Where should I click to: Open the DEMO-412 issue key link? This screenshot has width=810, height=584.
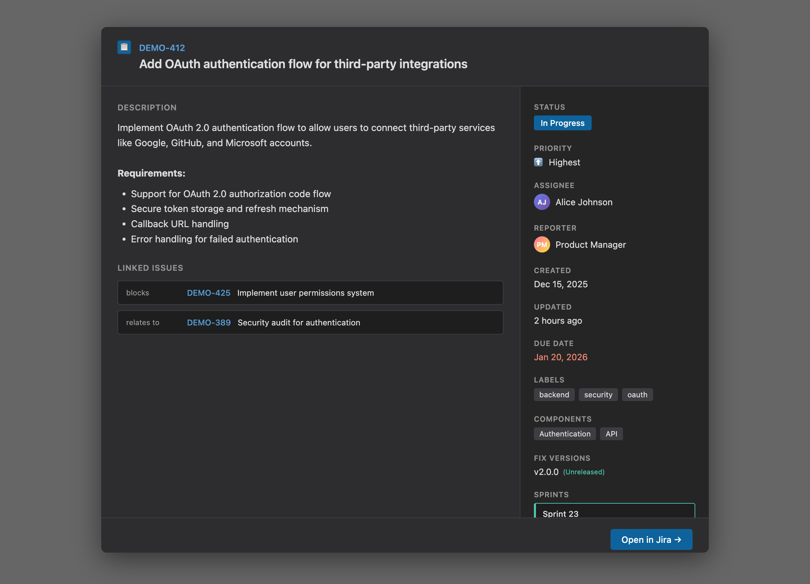(162, 48)
